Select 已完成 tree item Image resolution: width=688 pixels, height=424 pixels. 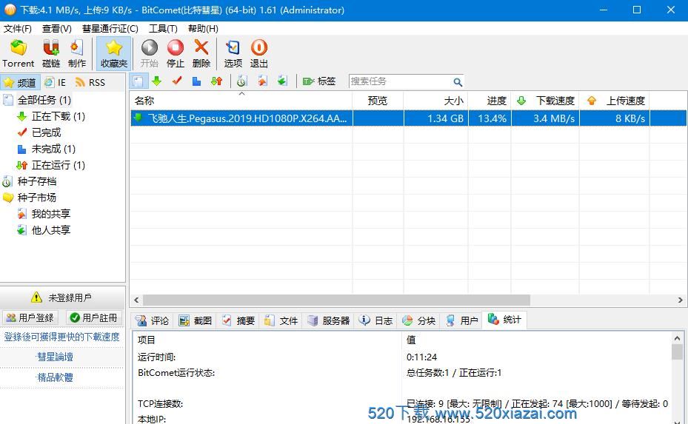coord(46,132)
